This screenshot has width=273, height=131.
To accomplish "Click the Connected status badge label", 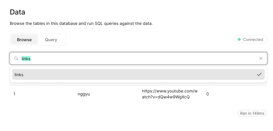I will [x=253, y=39].
